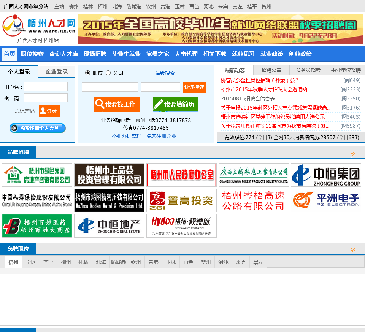Expand the 急聘职位 section arrow
Screen dimensions: 365x332
[353, 250]
